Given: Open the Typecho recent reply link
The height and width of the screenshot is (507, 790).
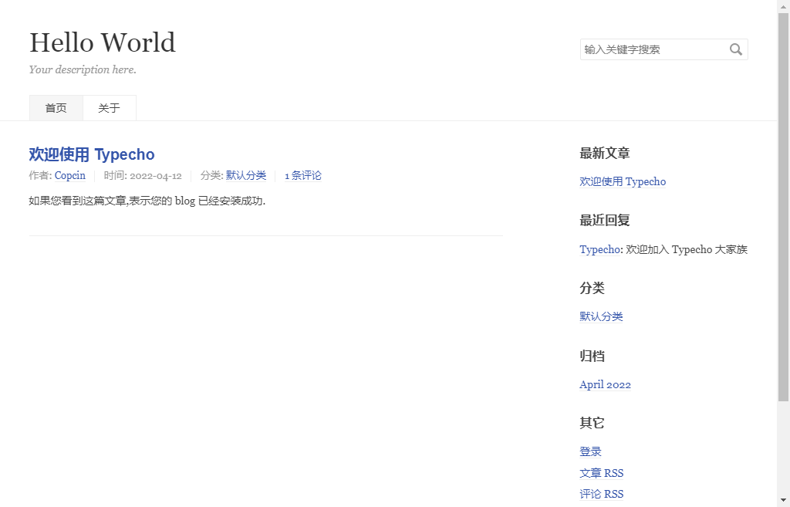Looking at the screenshot, I should pos(599,249).
